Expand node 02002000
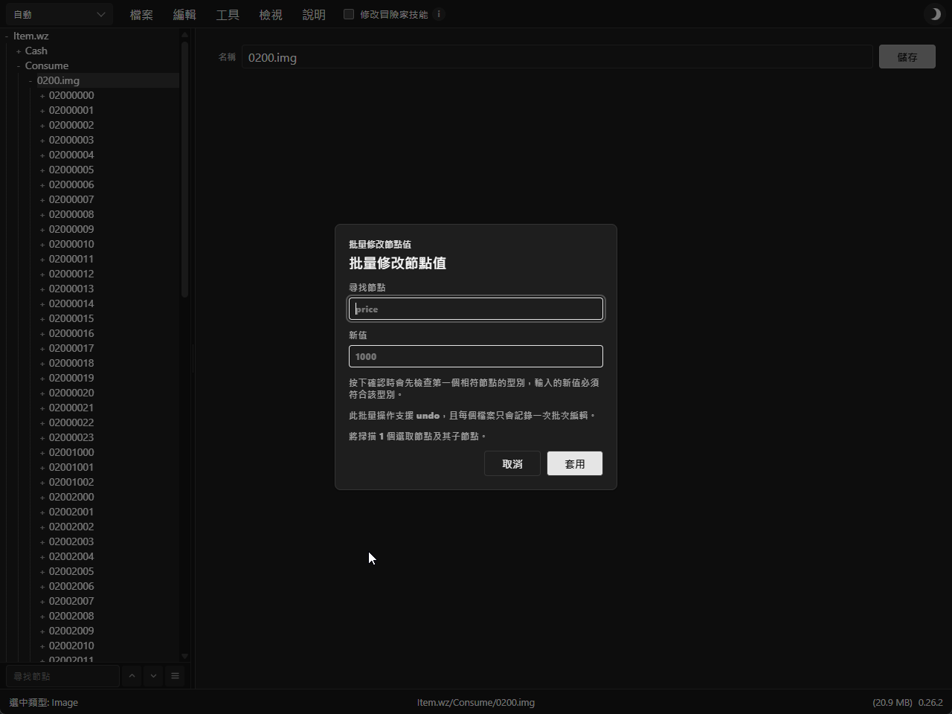 point(42,498)
